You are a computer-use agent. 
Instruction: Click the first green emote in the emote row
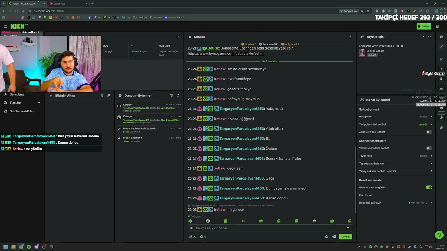[190, 221]
